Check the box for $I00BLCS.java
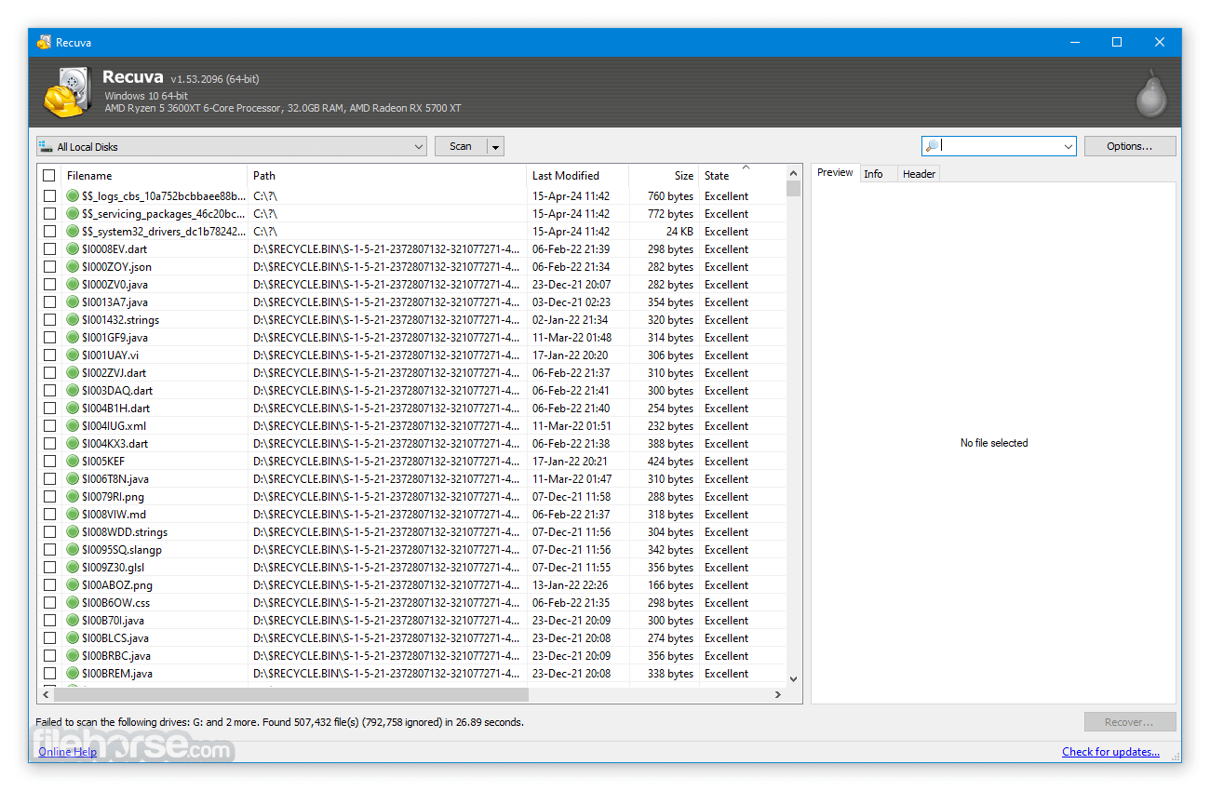This screenshot has height=791, width=1210. (x=49, y=638)
